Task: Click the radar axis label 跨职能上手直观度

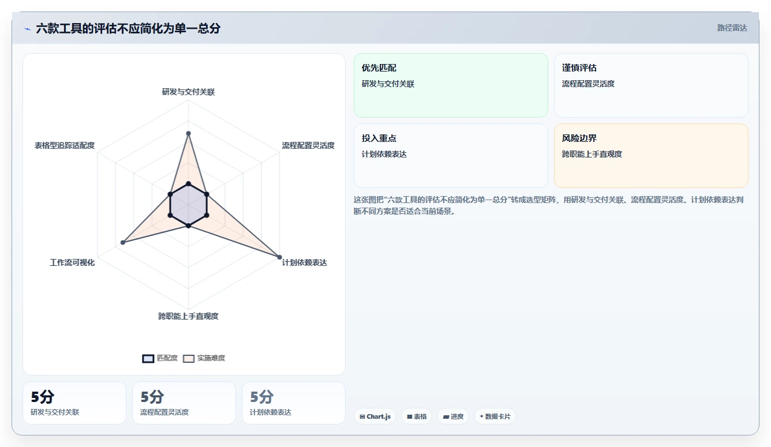Action: point(188,316)
